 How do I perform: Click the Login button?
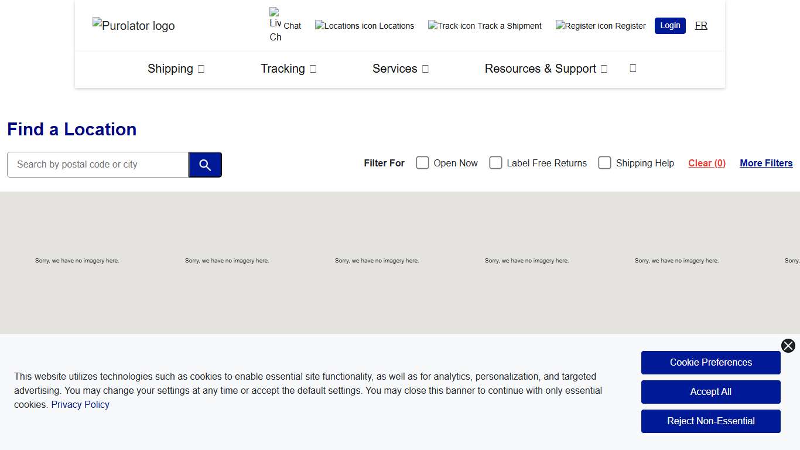click(x=669, y=25)
